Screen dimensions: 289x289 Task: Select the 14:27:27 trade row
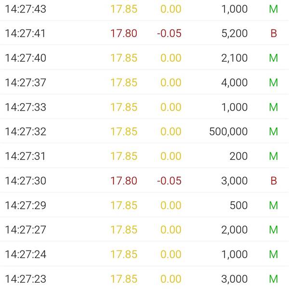click(144, 230)
